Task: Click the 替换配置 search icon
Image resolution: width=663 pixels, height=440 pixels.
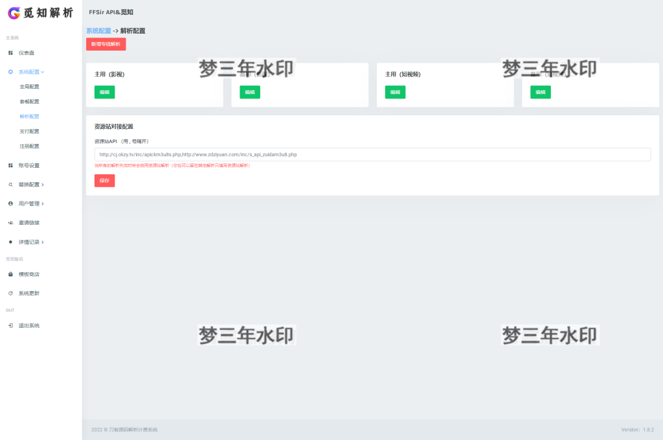Action: click(10, 185)
